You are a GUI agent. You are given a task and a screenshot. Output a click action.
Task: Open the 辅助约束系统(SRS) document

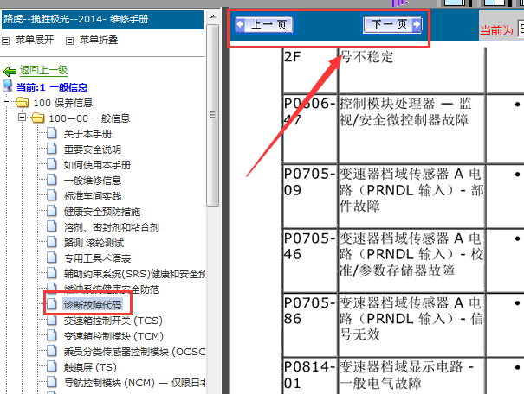pos(134,274)
